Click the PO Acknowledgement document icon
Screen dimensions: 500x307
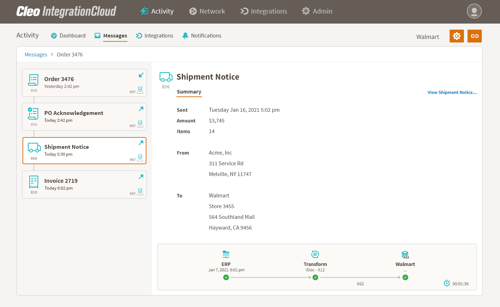pos(33,114)
